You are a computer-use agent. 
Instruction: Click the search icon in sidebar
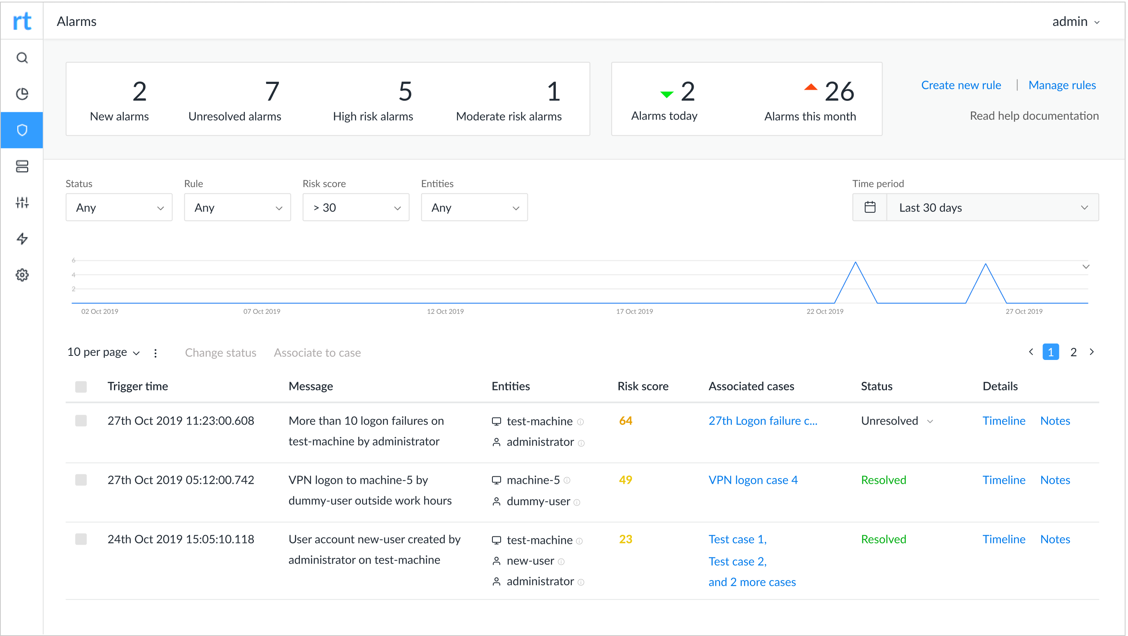[22, 58]
